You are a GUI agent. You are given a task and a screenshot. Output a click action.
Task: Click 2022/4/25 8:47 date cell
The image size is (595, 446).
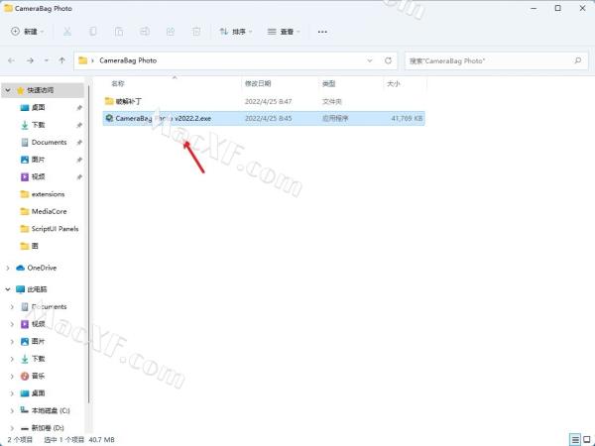click(x=268, y=102)
